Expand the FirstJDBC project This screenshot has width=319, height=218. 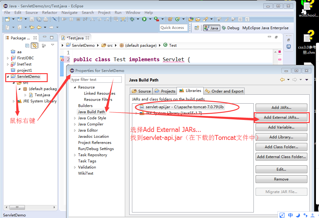click(8, 58)
